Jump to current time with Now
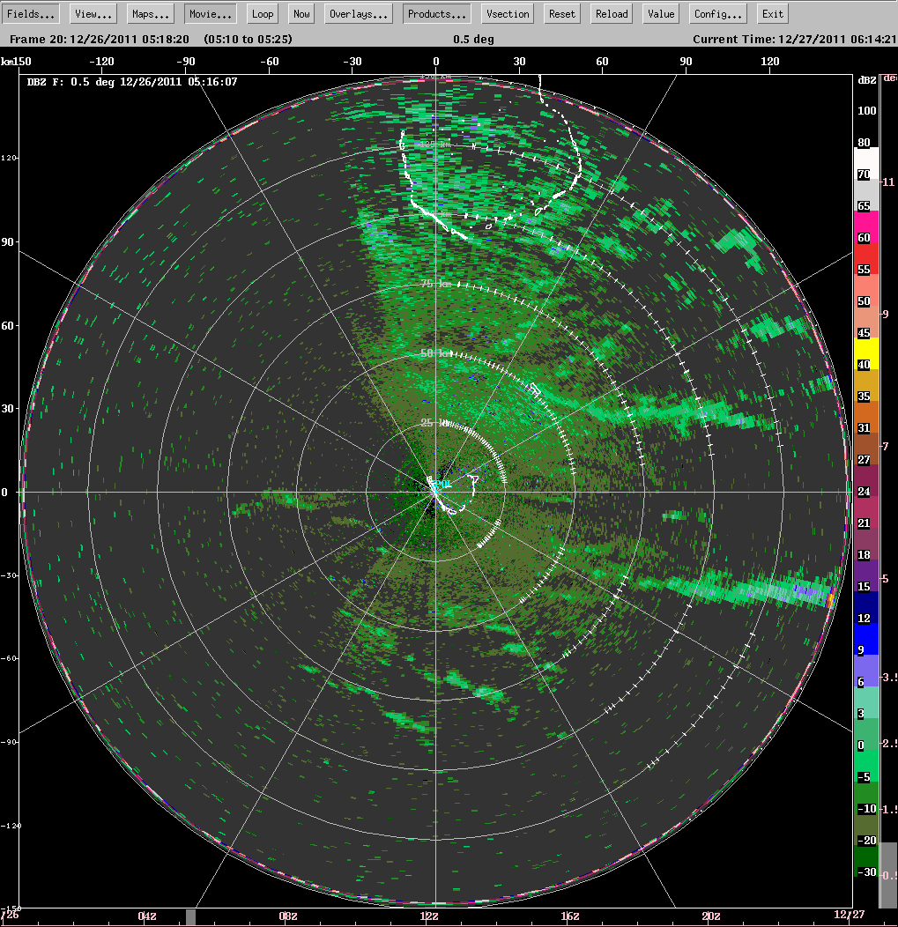 (301, 13)
